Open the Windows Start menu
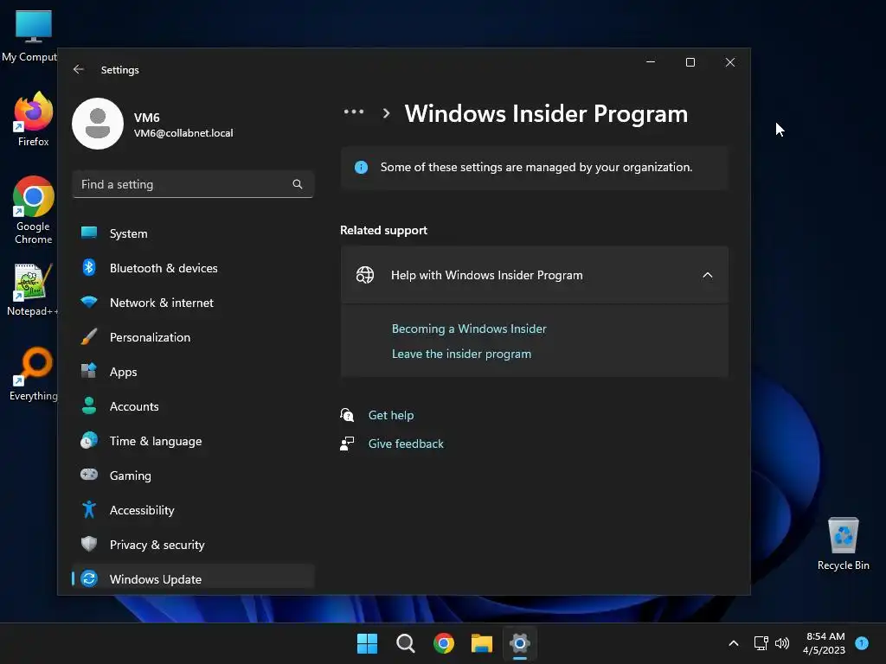This screenshot has width=886, height=664. coord(367,643)
